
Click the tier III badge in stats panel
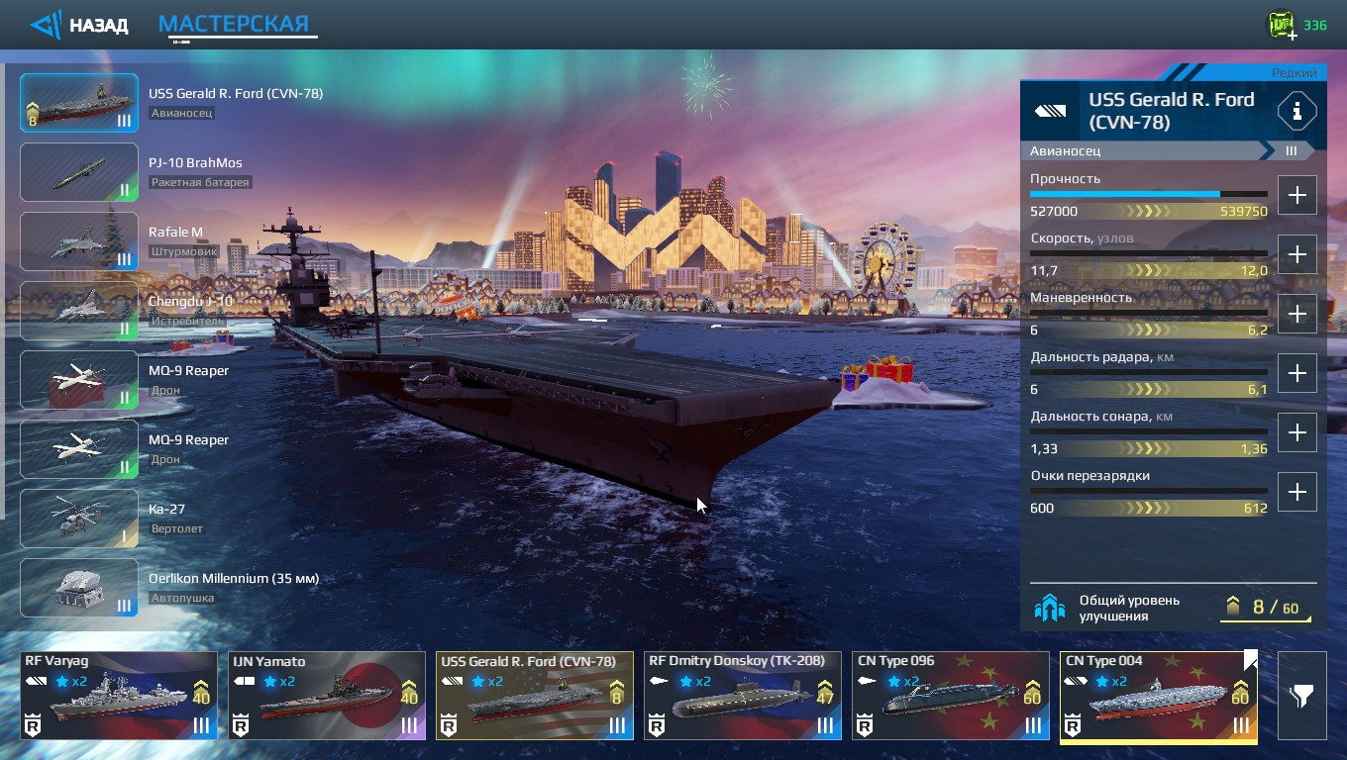click(x=1292, y=151)
